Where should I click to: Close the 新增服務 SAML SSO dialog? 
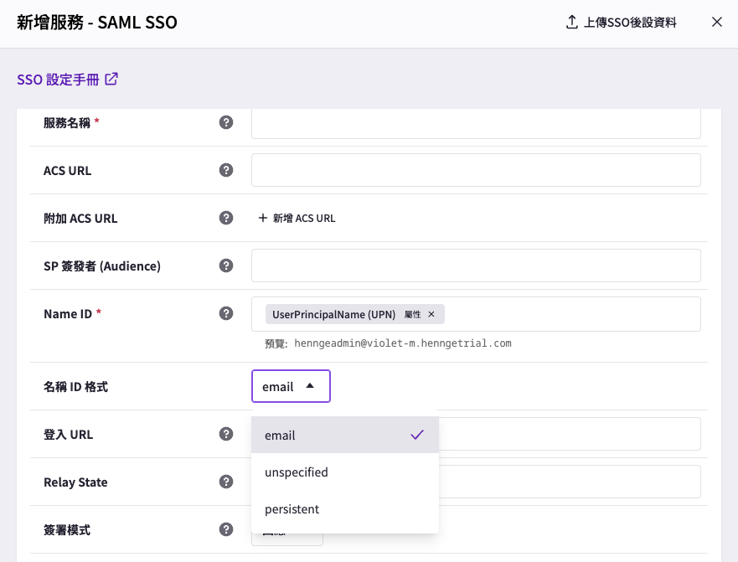[x=716, y=22]
